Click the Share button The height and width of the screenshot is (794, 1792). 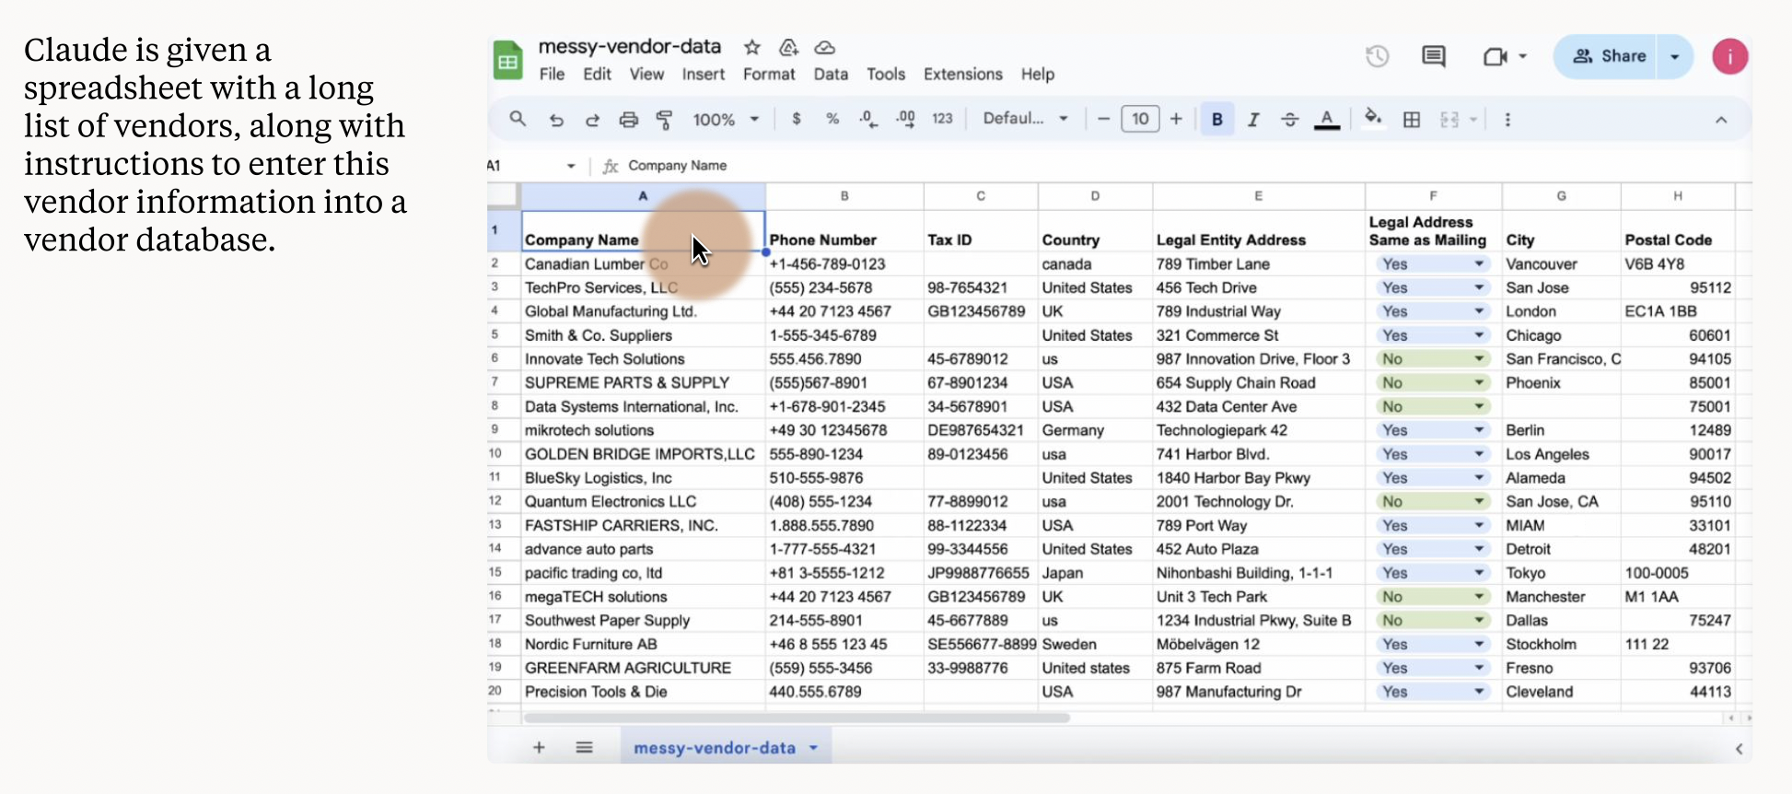(x=1608, y=56)
